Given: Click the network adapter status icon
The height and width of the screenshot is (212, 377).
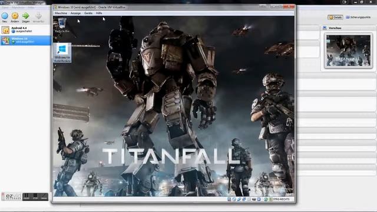Looking at the screenshot, I should [244, 199].
